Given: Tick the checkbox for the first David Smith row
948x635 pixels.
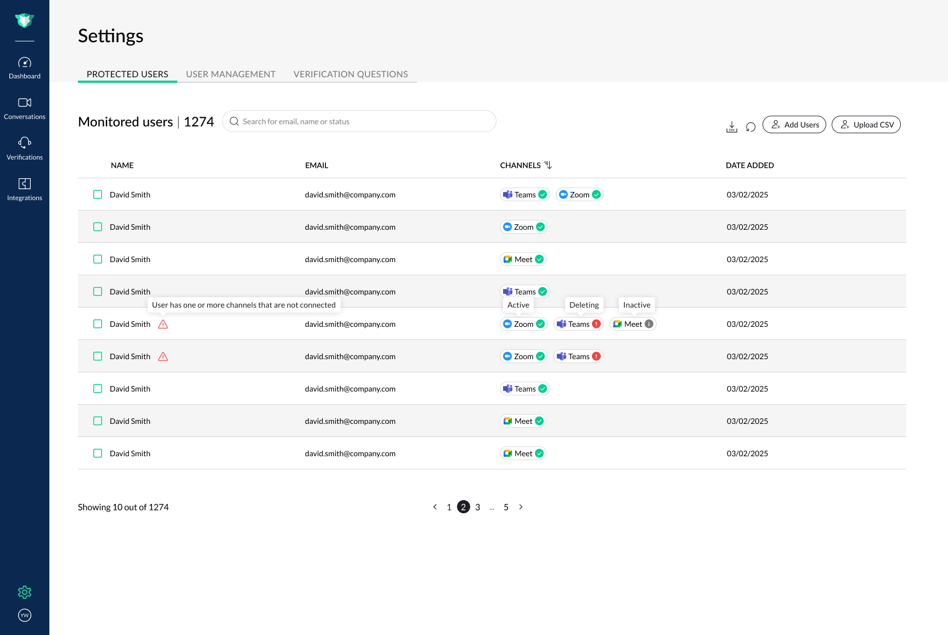Looking at the screenshot, I should click(x=98, y=195).
